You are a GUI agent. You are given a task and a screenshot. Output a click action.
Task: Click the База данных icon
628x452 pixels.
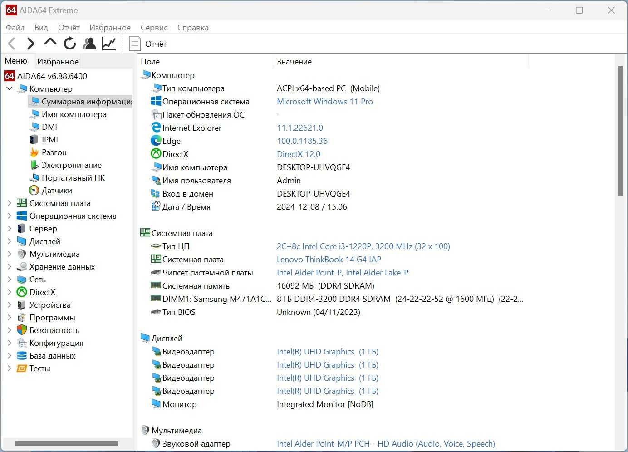tap(22, 356)
